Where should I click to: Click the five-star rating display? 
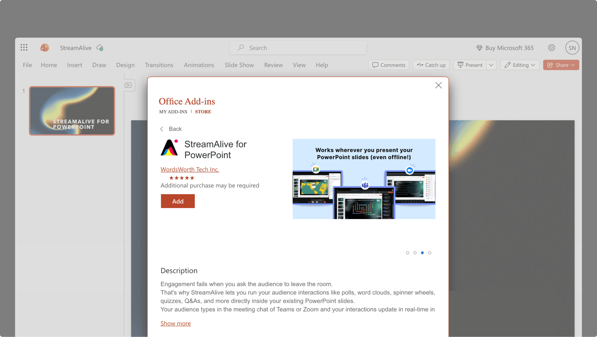pos(181,178)
